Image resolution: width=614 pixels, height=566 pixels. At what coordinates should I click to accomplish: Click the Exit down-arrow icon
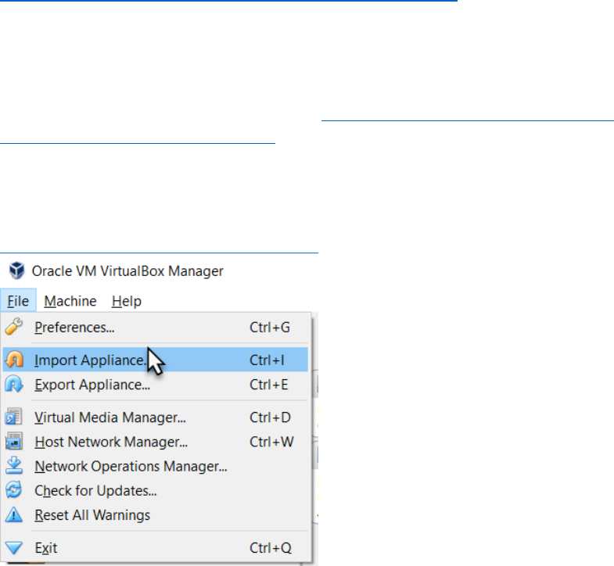pos(14,547)
